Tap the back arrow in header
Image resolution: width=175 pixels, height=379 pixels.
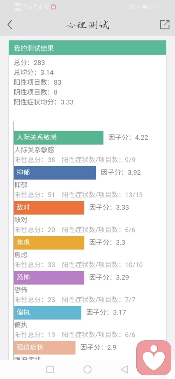pyautogui.click(x=10, y=25)
